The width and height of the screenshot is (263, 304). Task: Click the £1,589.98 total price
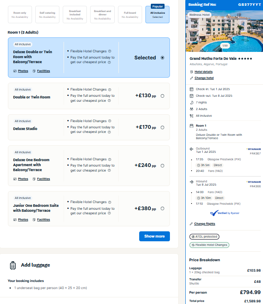coord(252,301)
